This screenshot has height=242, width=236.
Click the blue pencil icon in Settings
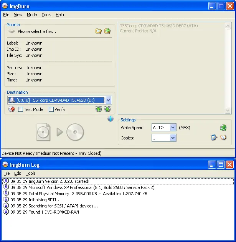(x=214, y=138)
